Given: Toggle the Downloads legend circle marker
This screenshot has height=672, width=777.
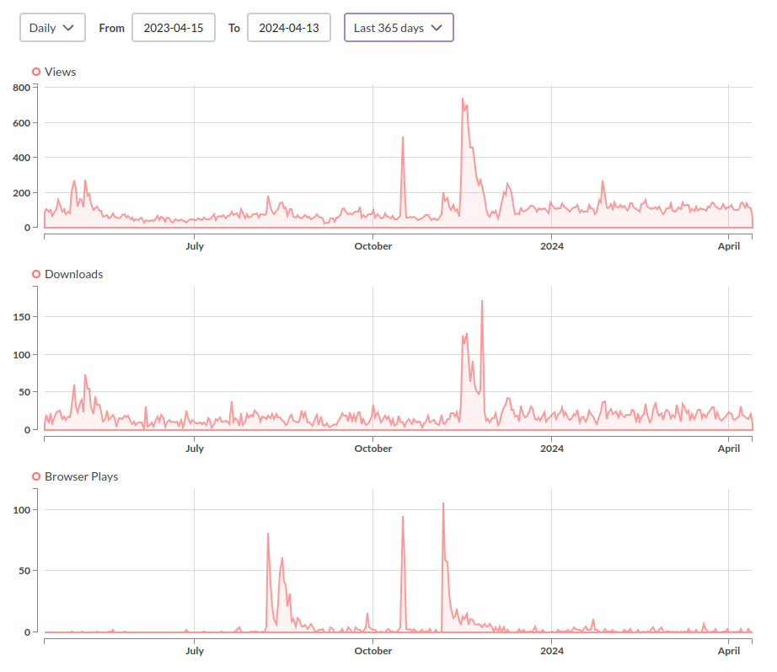Looking at the screenshot, I should click(x=36, y=274).
